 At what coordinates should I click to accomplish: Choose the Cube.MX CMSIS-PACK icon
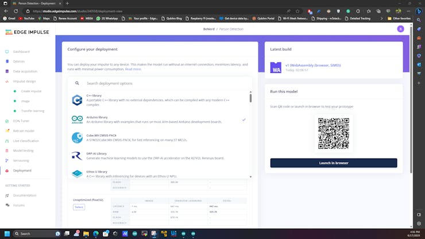click(x=77, y=138)
